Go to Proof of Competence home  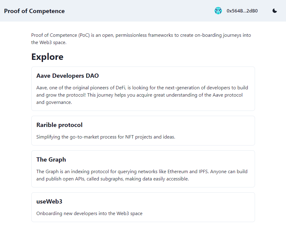pyautogui.click(x=34, y=11)
